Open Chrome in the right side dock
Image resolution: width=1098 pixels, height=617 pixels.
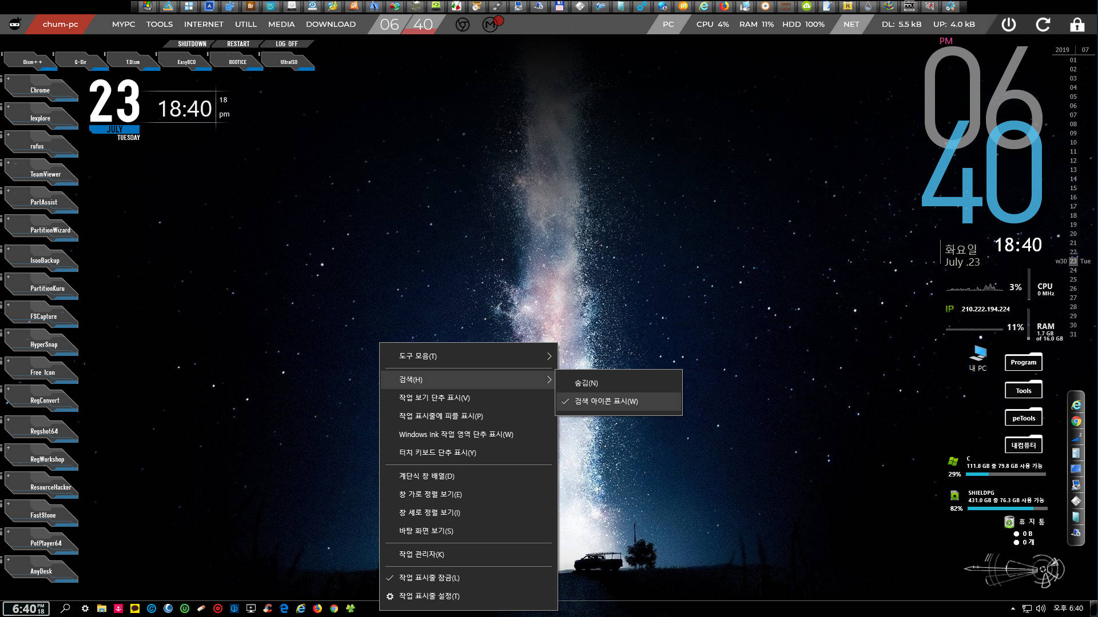coord(1076,421)
